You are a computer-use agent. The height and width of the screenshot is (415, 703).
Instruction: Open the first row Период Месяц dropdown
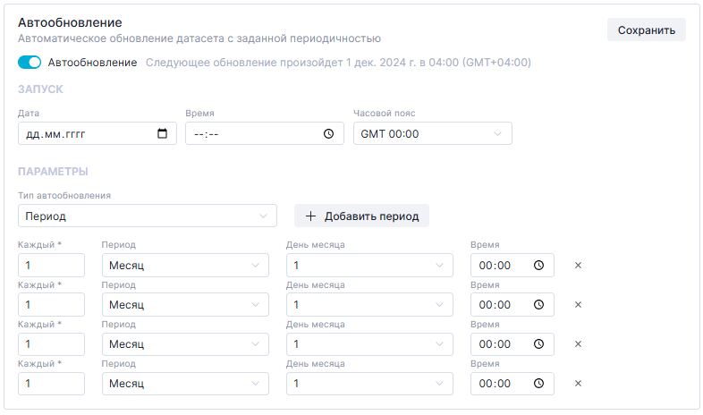[184, 266]
